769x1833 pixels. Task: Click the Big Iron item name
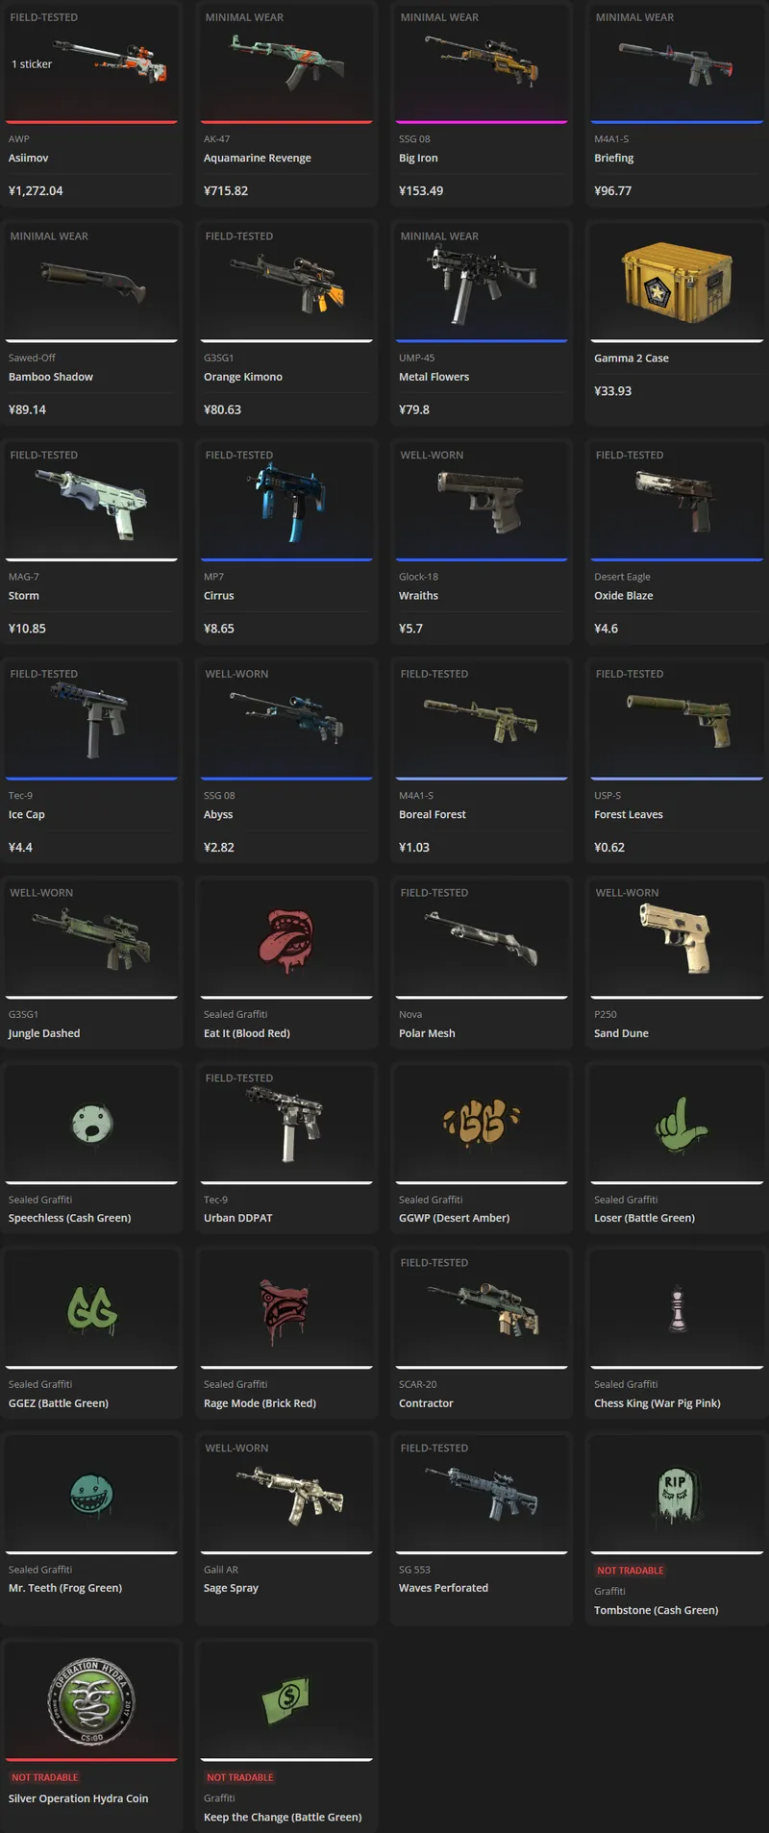(x=418, y=158)
